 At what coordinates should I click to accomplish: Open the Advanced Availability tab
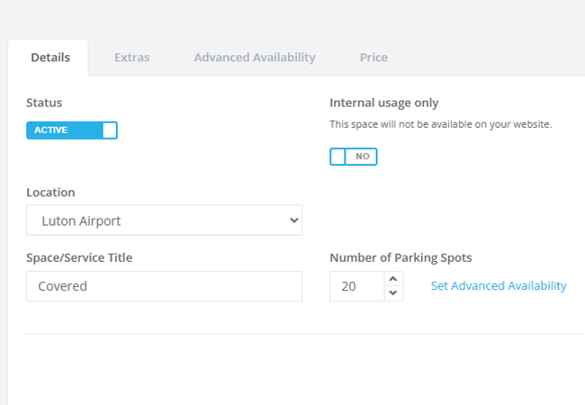pos(255,58)
